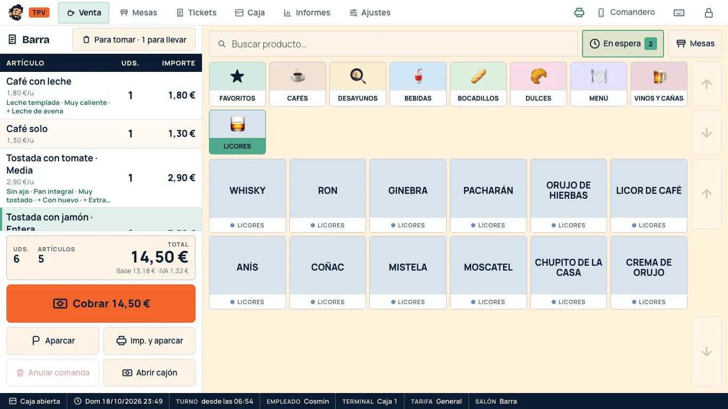This screenshot has height=409, width=728.
Task: Open the Vinos y Cañas beer category
Action: pos(659,84)
